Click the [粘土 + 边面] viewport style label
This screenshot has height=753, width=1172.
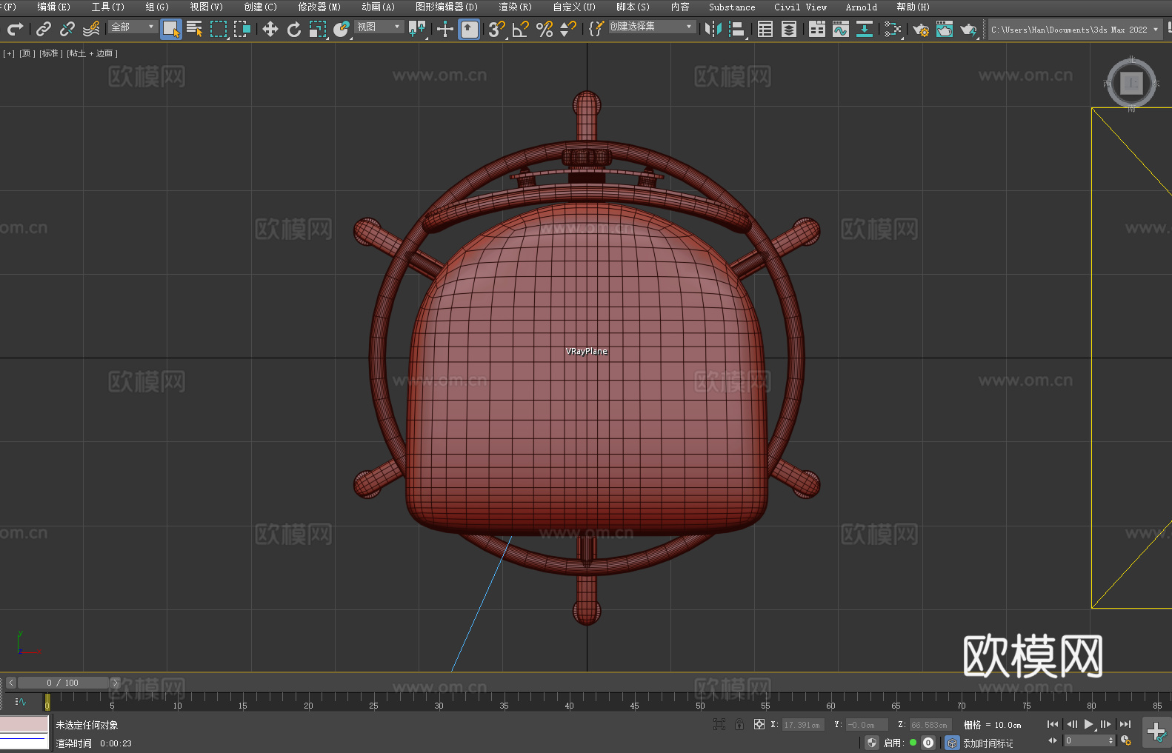(x=92, y=53)
